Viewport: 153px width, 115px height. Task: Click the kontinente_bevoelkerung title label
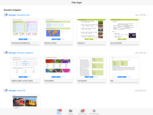pos(21,43)
